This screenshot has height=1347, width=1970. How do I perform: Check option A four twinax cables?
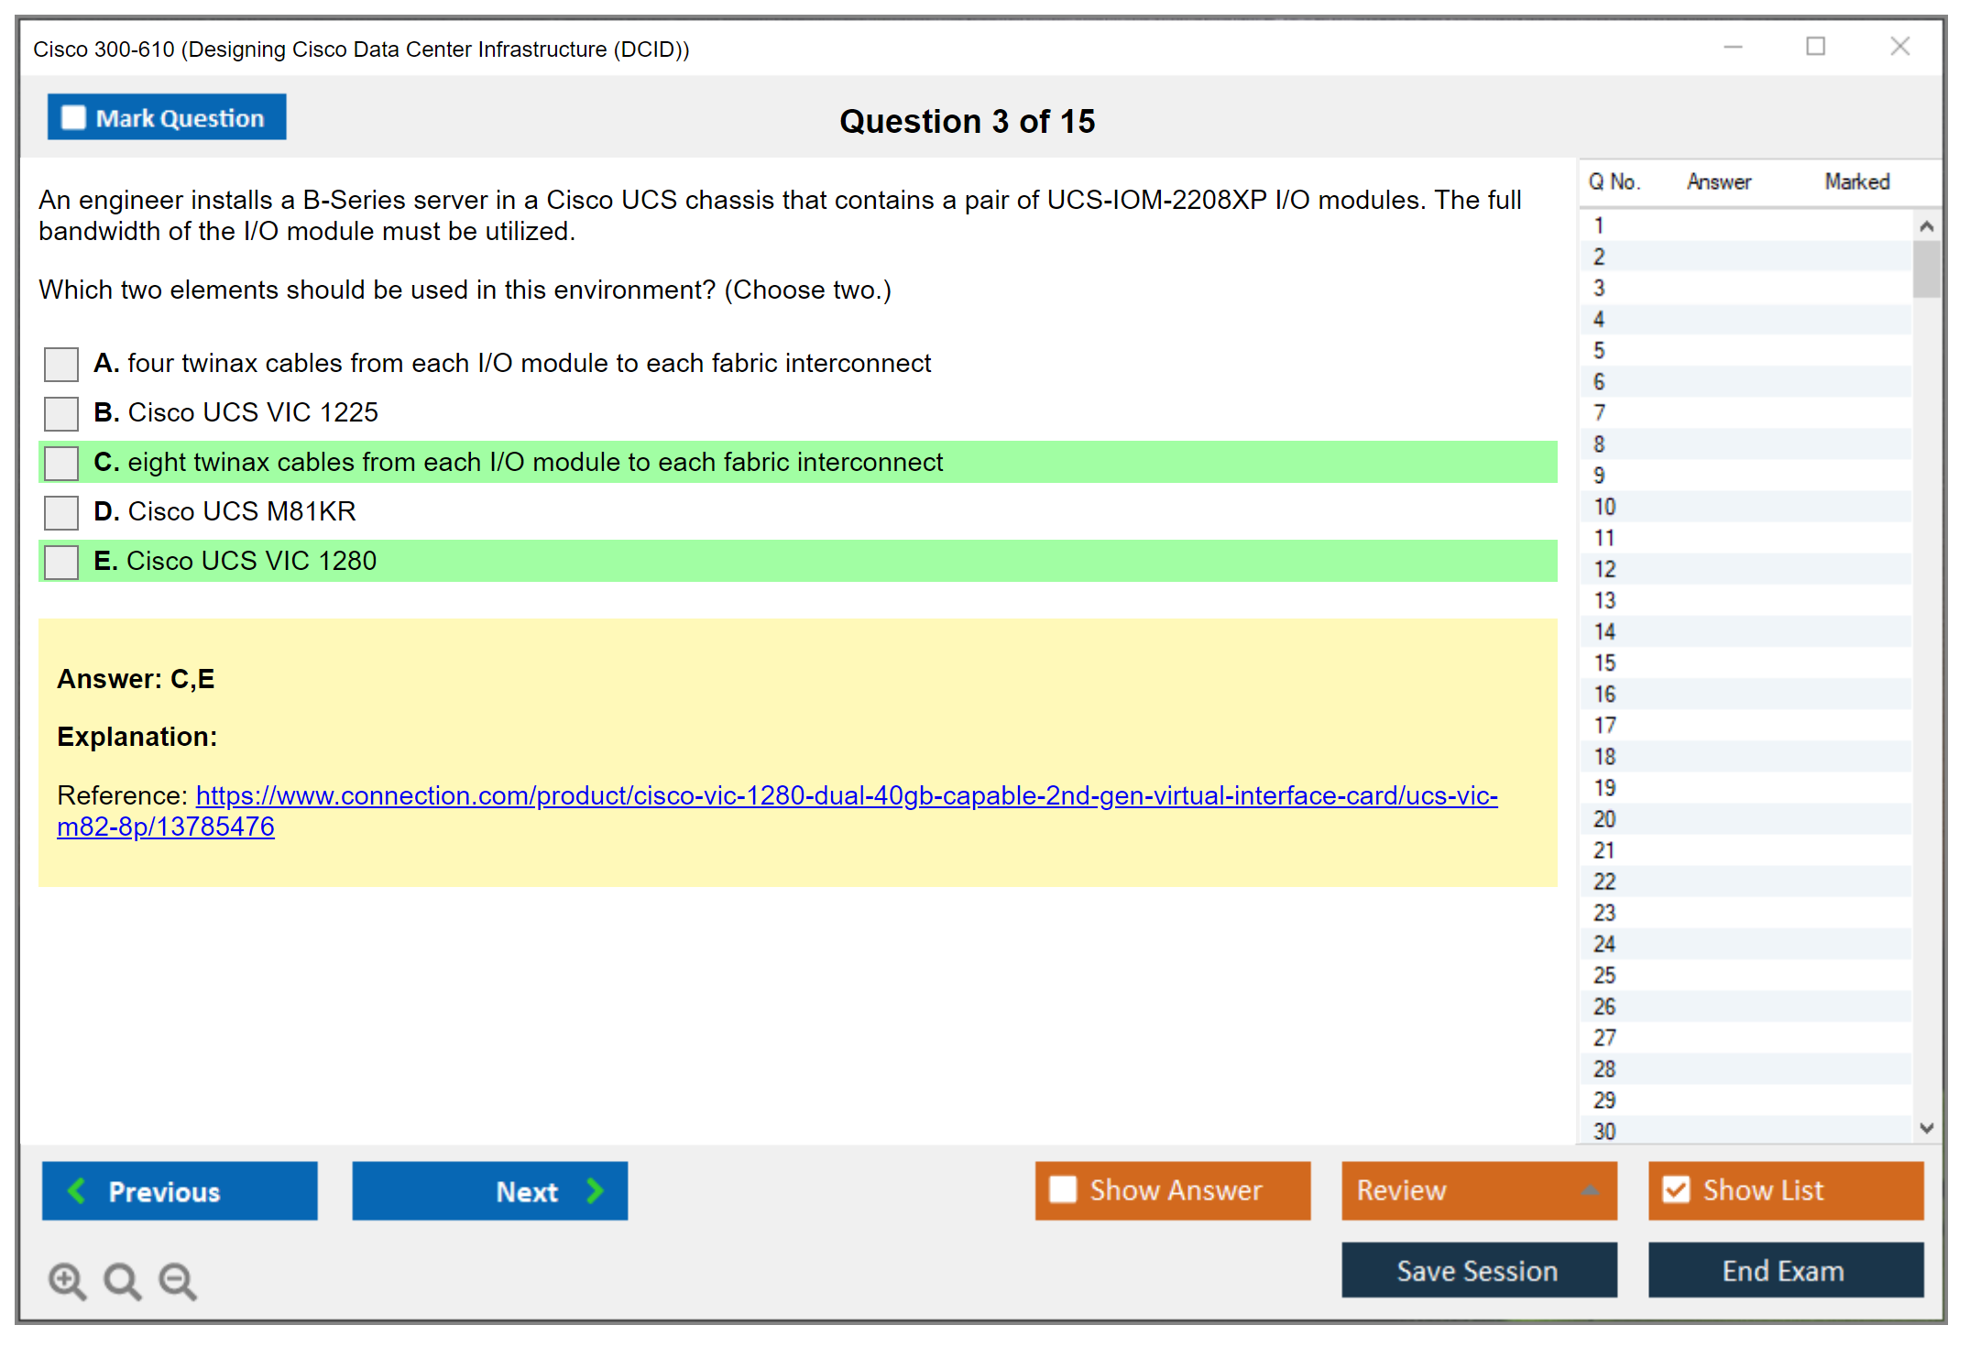click(61, 364)
